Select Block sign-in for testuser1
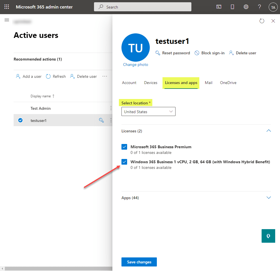The image size is (280, 271). (210, 53)
